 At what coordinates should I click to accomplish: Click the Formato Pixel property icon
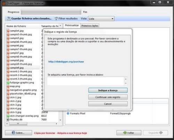(68, 113)
